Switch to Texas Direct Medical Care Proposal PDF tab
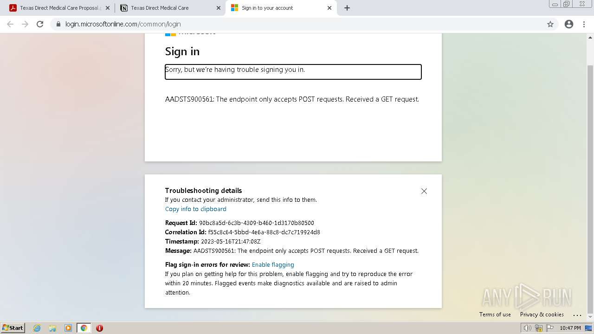This screenshot has height=334, width=594. pos(59,8)
